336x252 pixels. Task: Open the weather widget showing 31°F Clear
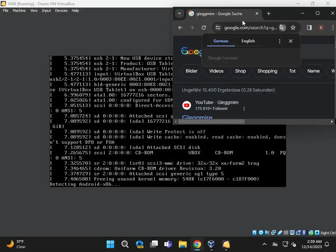click(x=16, y=244)
